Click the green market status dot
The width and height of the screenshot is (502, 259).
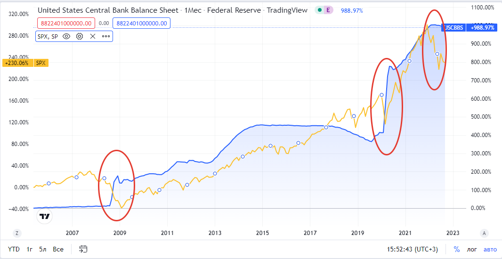[x=320, y=10]
